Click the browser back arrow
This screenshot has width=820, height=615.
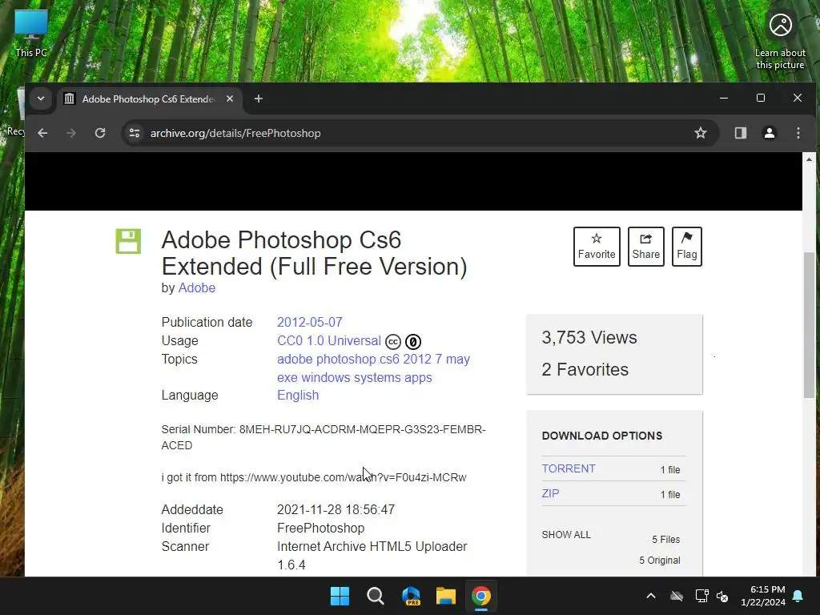(42, 134)
